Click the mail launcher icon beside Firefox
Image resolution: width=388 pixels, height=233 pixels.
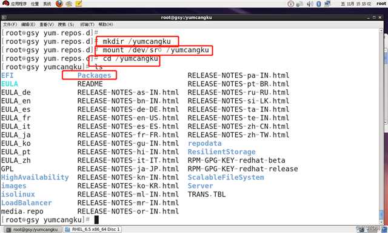69,4
